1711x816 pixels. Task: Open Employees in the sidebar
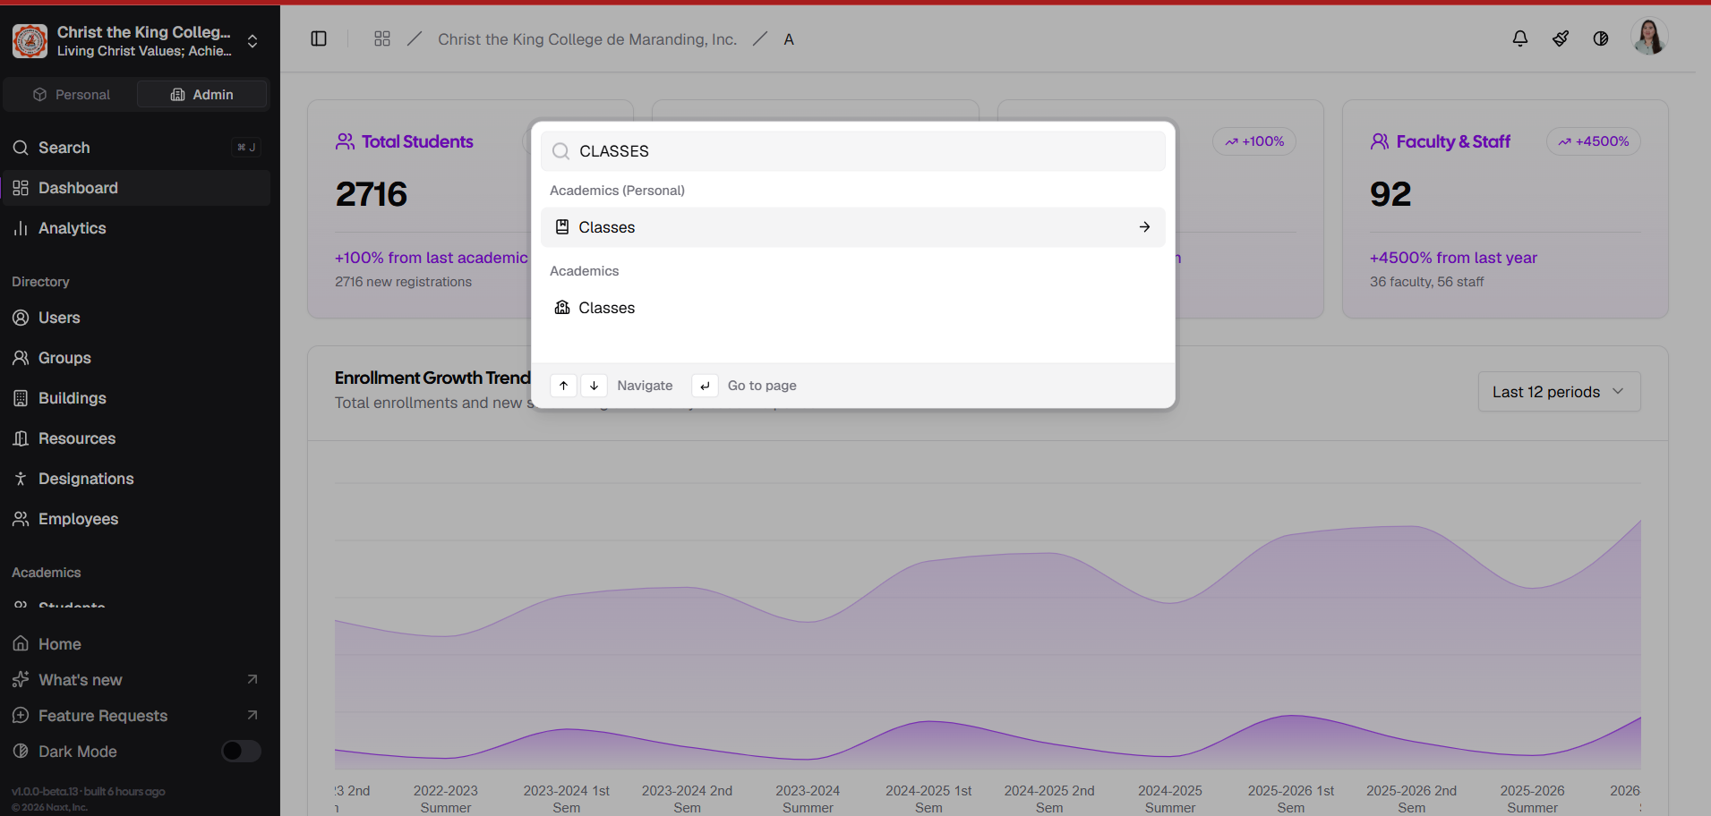[136, 519]
